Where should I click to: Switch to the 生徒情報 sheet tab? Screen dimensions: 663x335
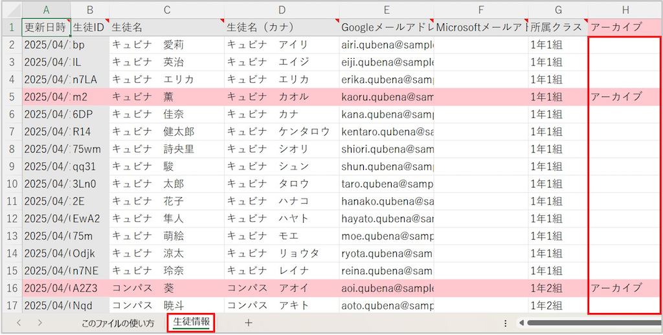(191, 323)
